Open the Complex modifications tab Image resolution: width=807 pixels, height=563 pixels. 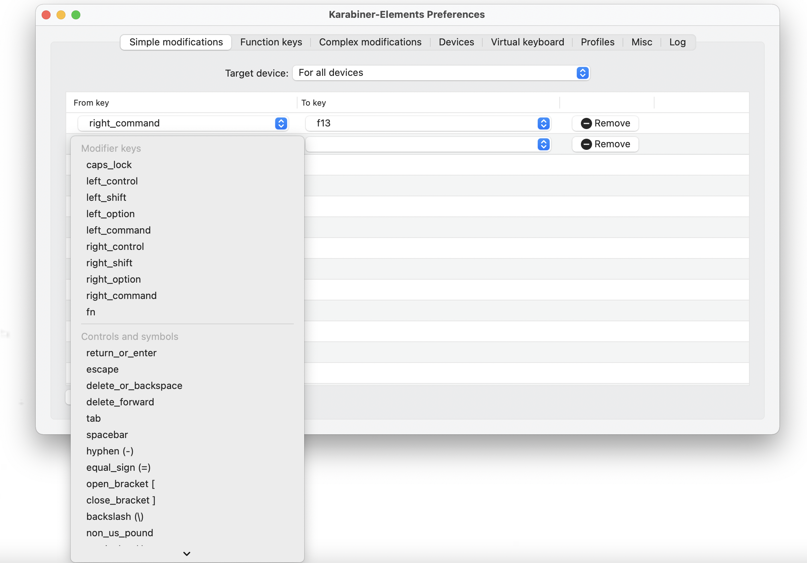[370, 42]
